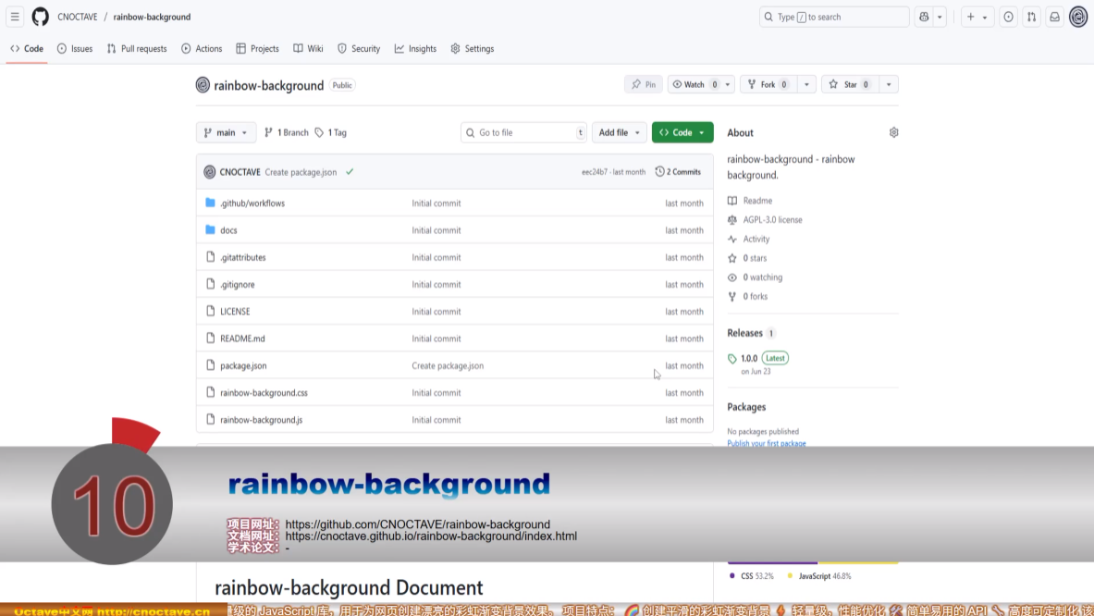Open the rainbow-background.js file
The width and height of the screenshot is (1094, 616).
click(261, 420)
